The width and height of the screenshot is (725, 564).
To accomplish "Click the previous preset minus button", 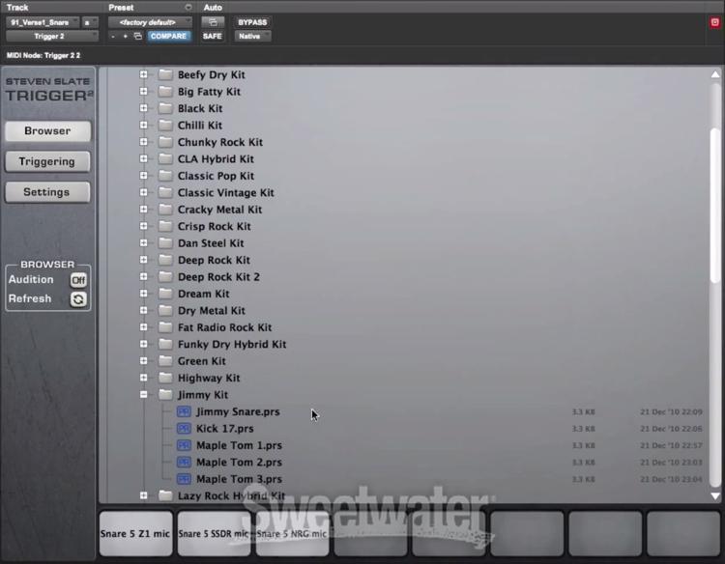I will click(113, 36).
